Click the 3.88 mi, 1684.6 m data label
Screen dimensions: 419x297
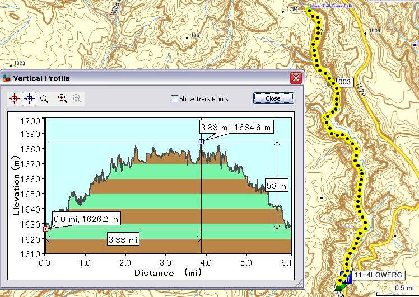(x=236, y=128)
